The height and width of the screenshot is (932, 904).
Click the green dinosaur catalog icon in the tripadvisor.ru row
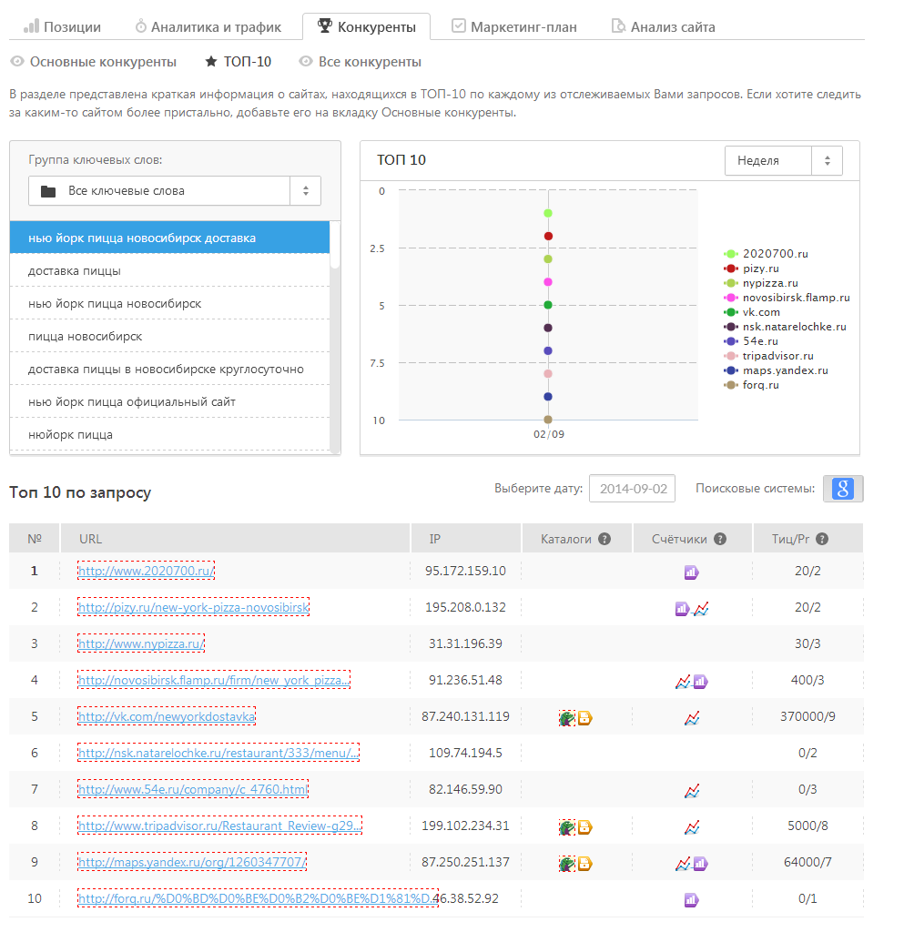pyautogui.click(x=567, y=826)
